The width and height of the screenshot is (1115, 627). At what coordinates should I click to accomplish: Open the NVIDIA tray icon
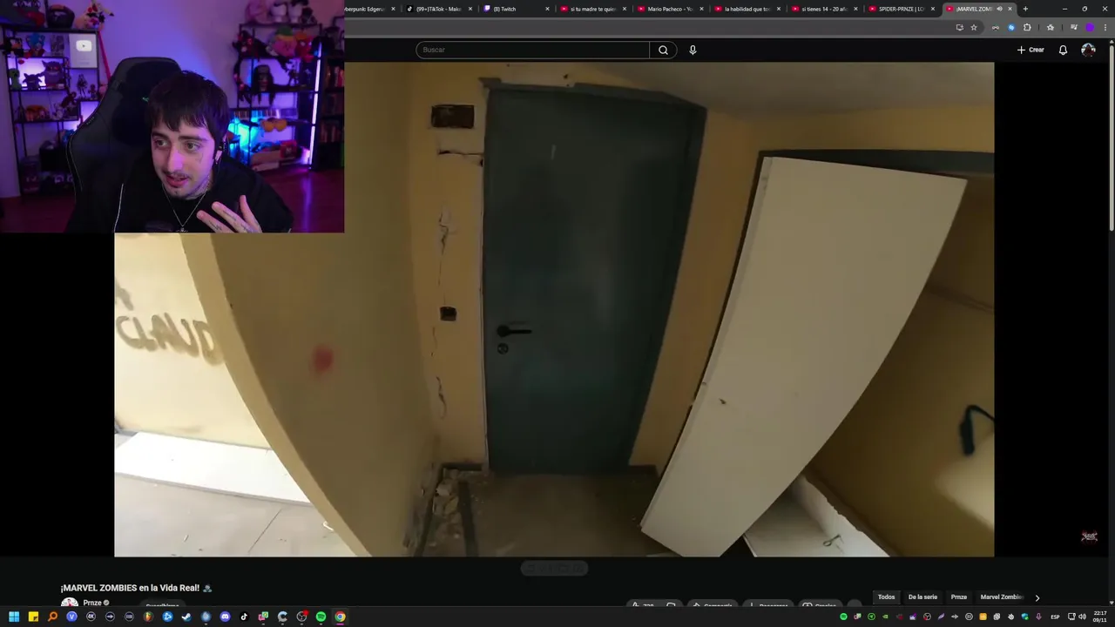(885, 617)
